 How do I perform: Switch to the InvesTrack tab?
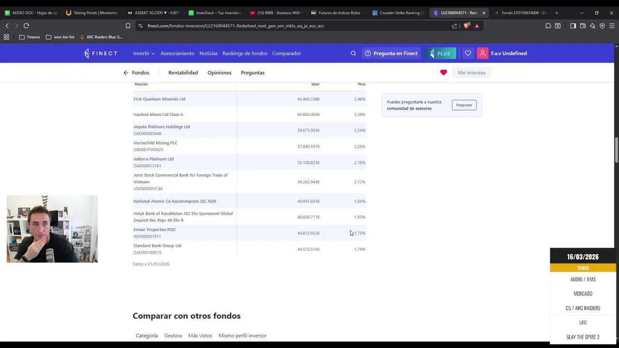[215, 13]
